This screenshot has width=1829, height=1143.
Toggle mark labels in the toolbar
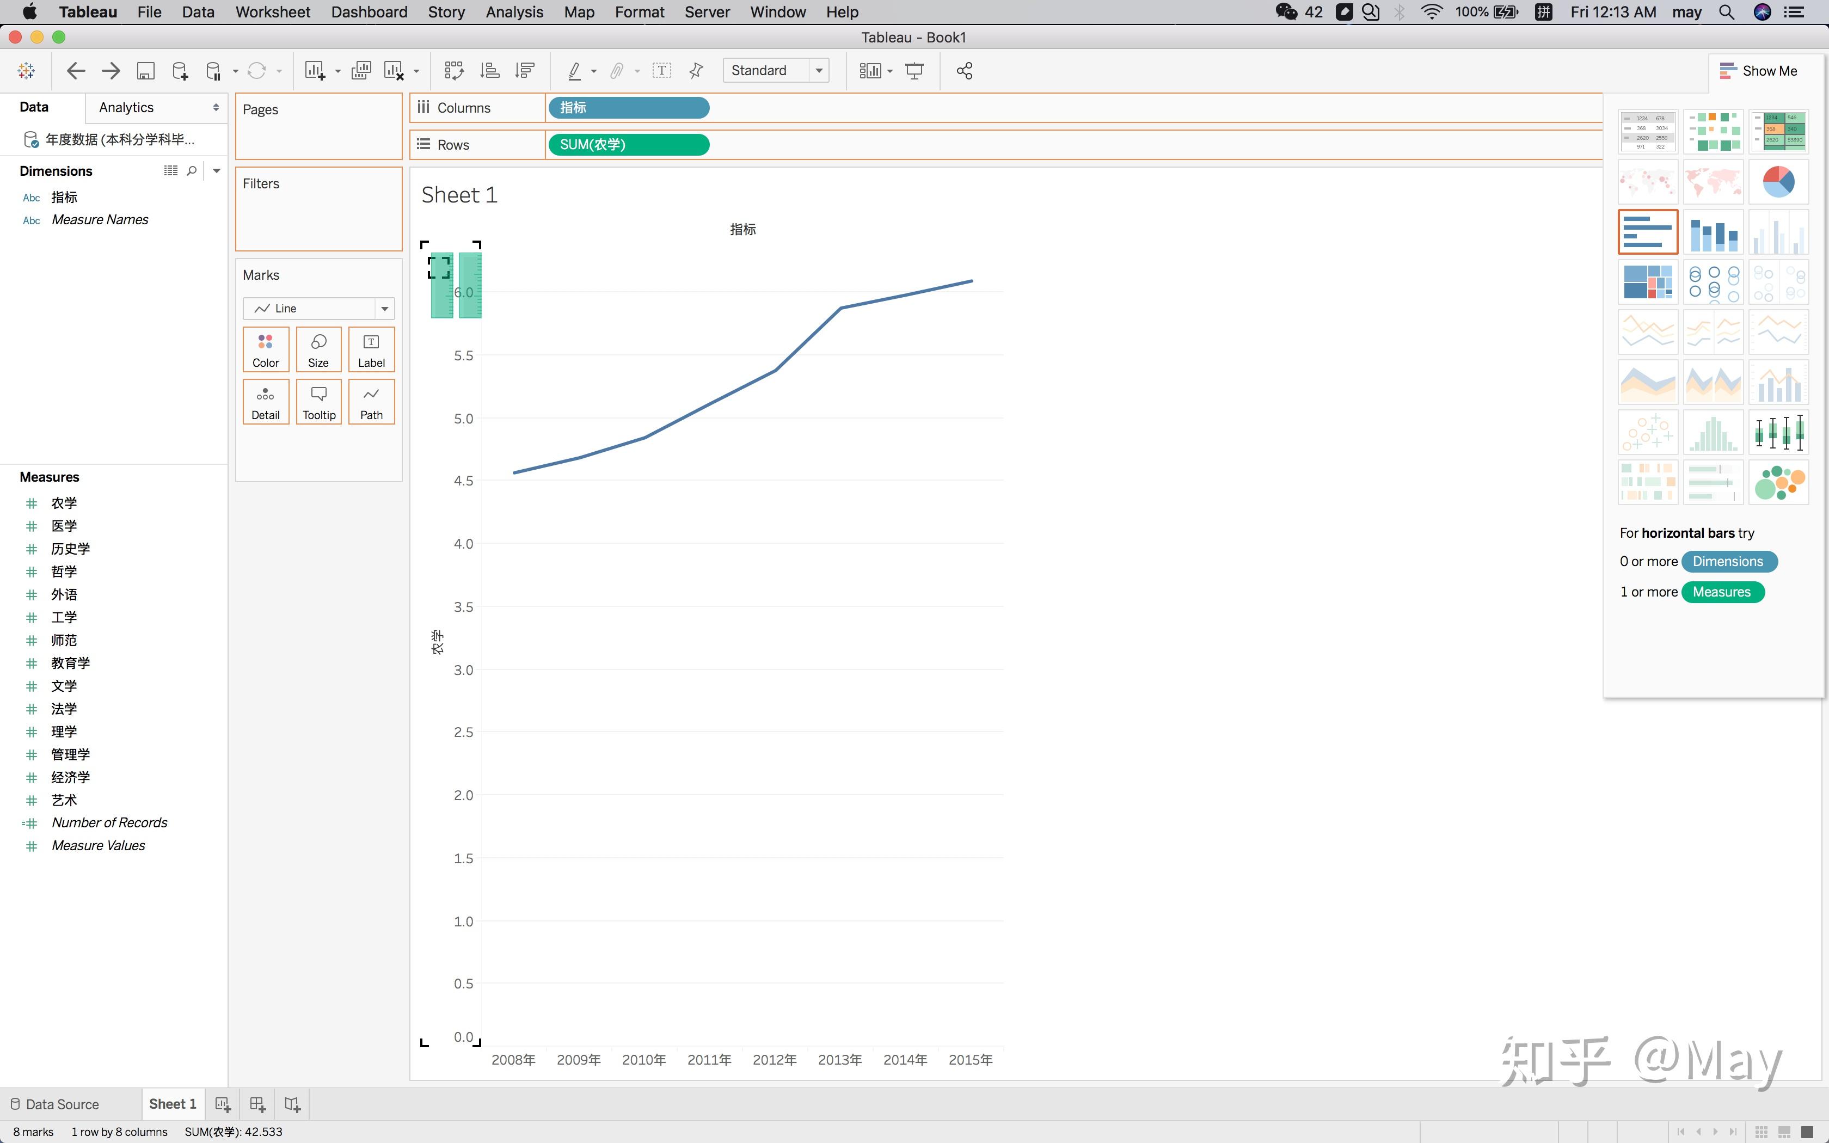click(661, 70)
